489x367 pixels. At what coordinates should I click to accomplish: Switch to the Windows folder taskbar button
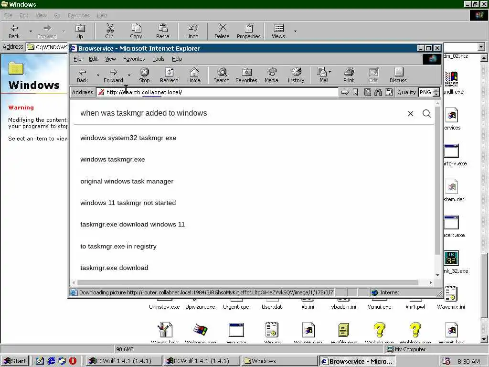point(279,361)
